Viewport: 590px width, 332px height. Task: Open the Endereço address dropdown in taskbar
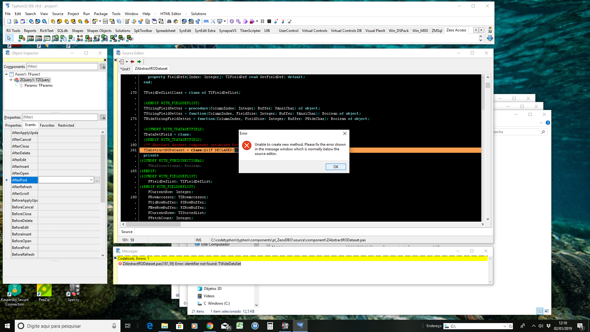click(505, 326)
